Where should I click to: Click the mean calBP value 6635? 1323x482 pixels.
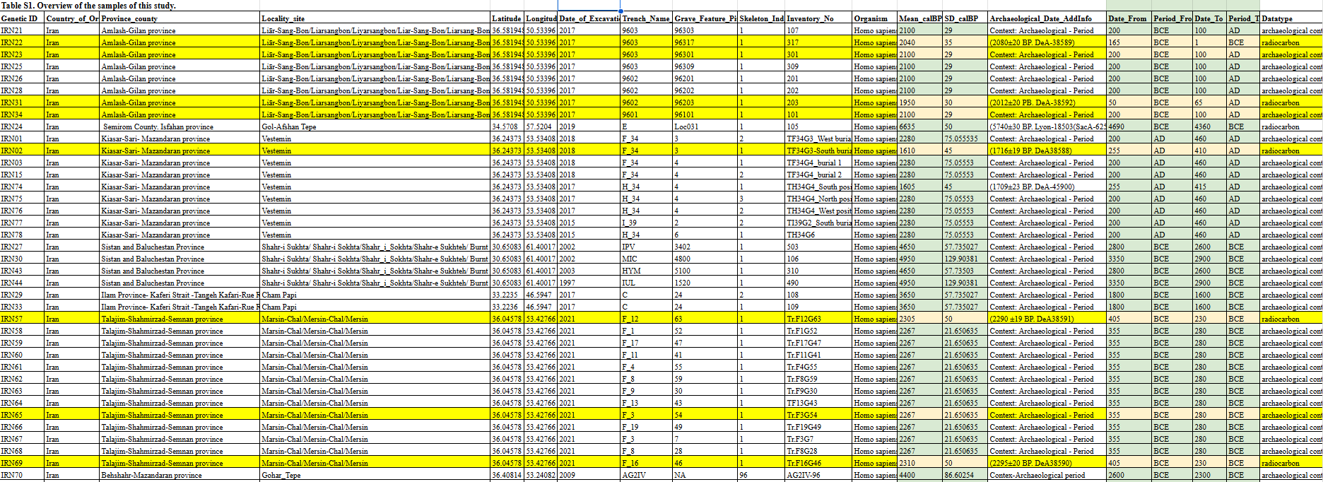click(920, 127)
